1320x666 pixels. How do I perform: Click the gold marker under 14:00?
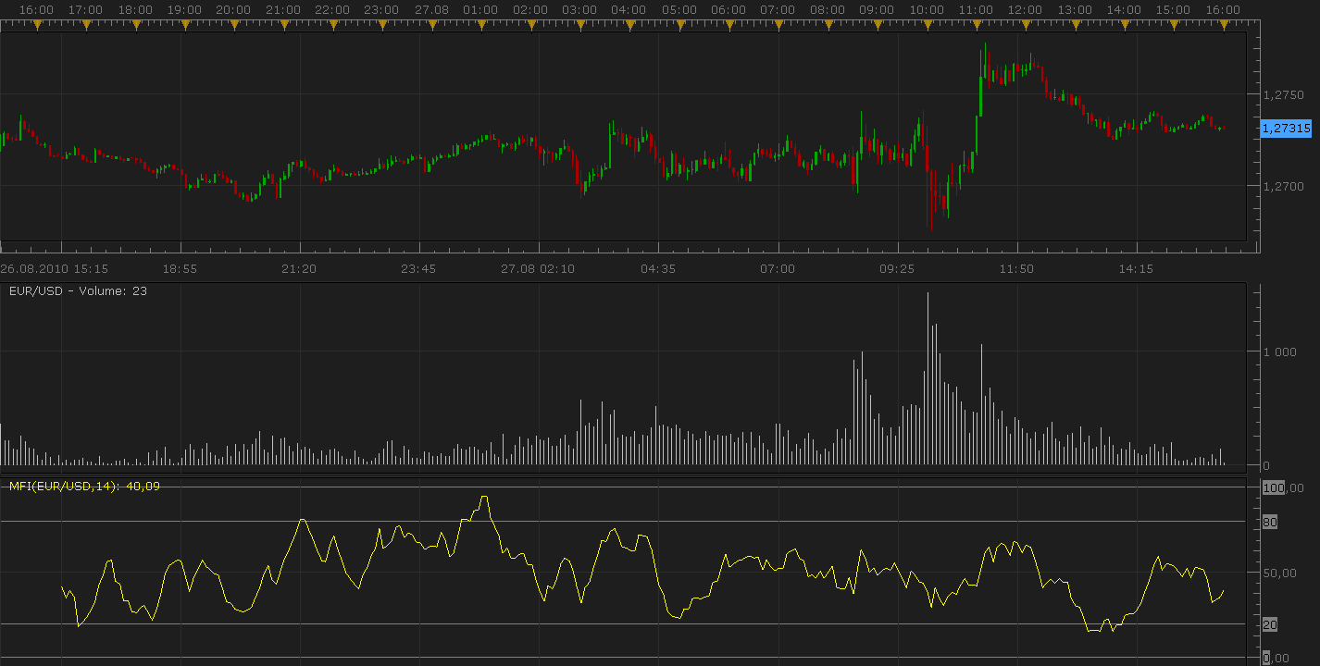[x=1124, y=24]
